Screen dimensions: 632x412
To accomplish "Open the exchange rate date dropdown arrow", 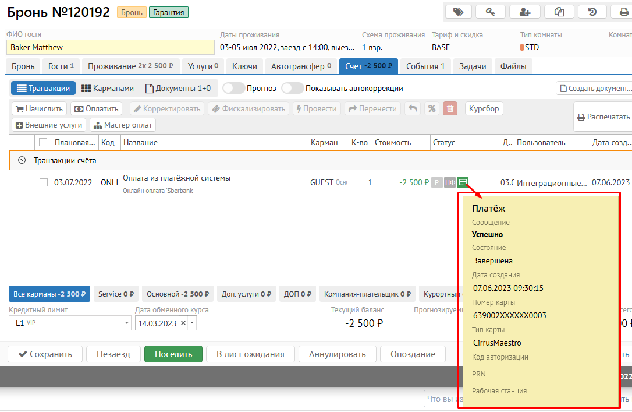I will (x=193, y=323).
